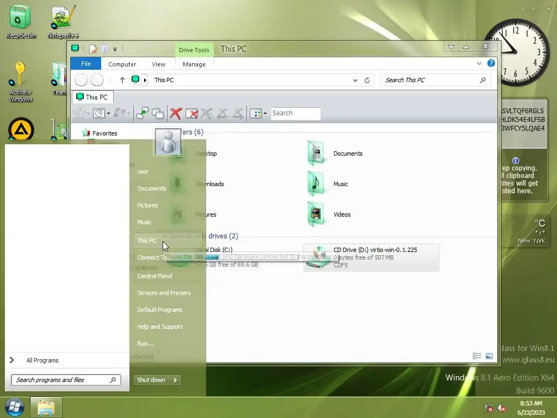Click the File Explorer taskbar button
Image resolution: width=557 pixels, height=418 pixels.
coord(46,407)
